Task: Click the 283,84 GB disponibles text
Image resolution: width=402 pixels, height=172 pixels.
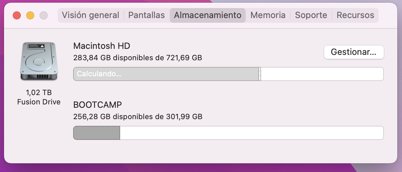Action: point(138,58)
